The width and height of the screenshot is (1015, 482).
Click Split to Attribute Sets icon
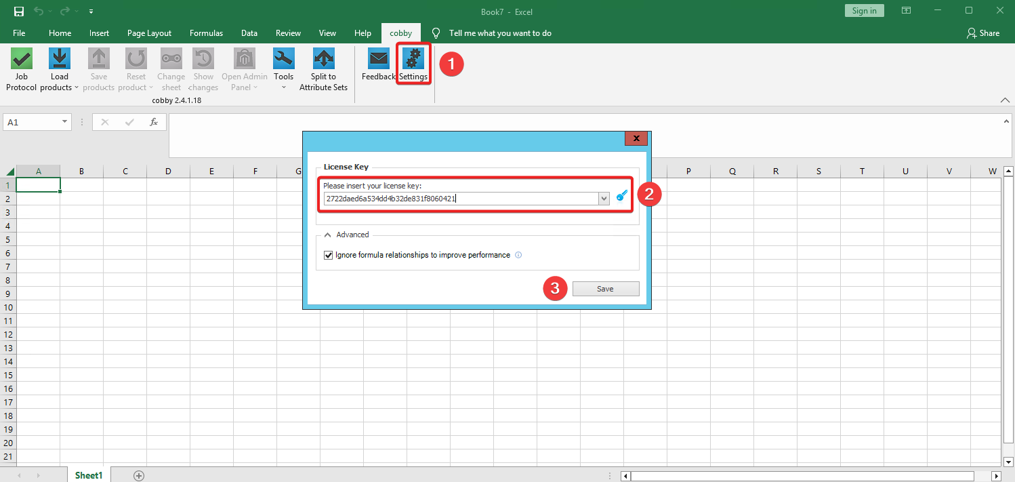tap(324, 59)
